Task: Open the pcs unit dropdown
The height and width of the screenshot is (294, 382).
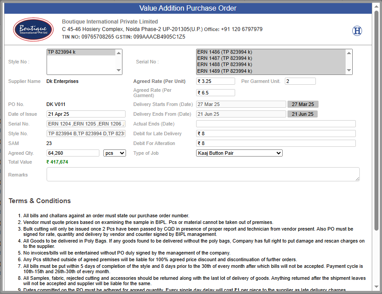Action: (x=114, y=153)
